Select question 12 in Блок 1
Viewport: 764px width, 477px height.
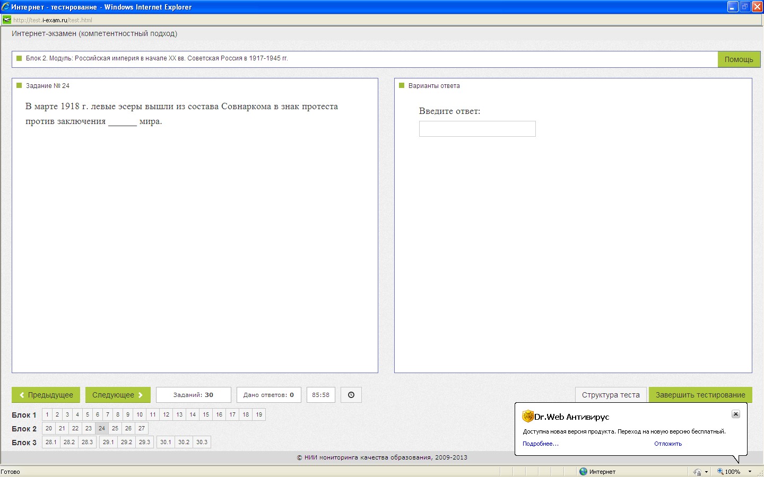pyautogui.click(x=166, y=414)
